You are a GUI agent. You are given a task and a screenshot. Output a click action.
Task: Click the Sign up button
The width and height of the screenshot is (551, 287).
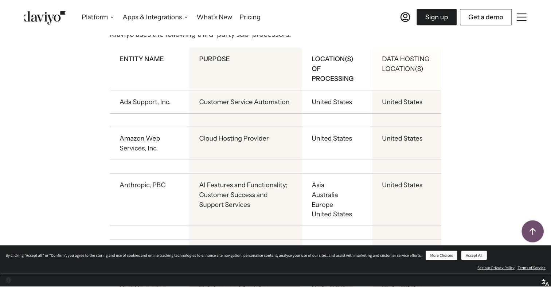click(437, 17)
